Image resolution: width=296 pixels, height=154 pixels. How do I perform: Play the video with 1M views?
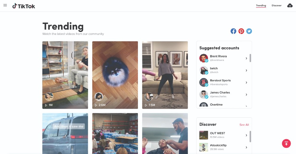(x=65, y=75)
